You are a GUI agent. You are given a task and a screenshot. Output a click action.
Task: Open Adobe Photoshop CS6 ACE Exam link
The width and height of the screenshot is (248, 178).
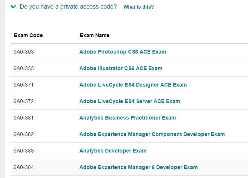(x=122, y=52)
